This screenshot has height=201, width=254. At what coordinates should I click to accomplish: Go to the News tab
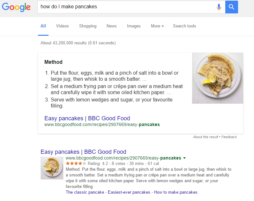[x=111, y=26]
